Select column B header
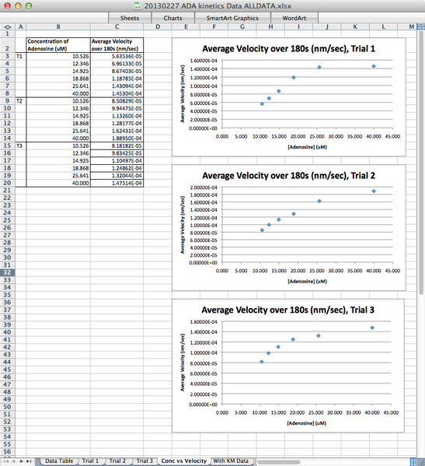The height and width of the screenshot is (466, 425). click(x=58, y=26)
